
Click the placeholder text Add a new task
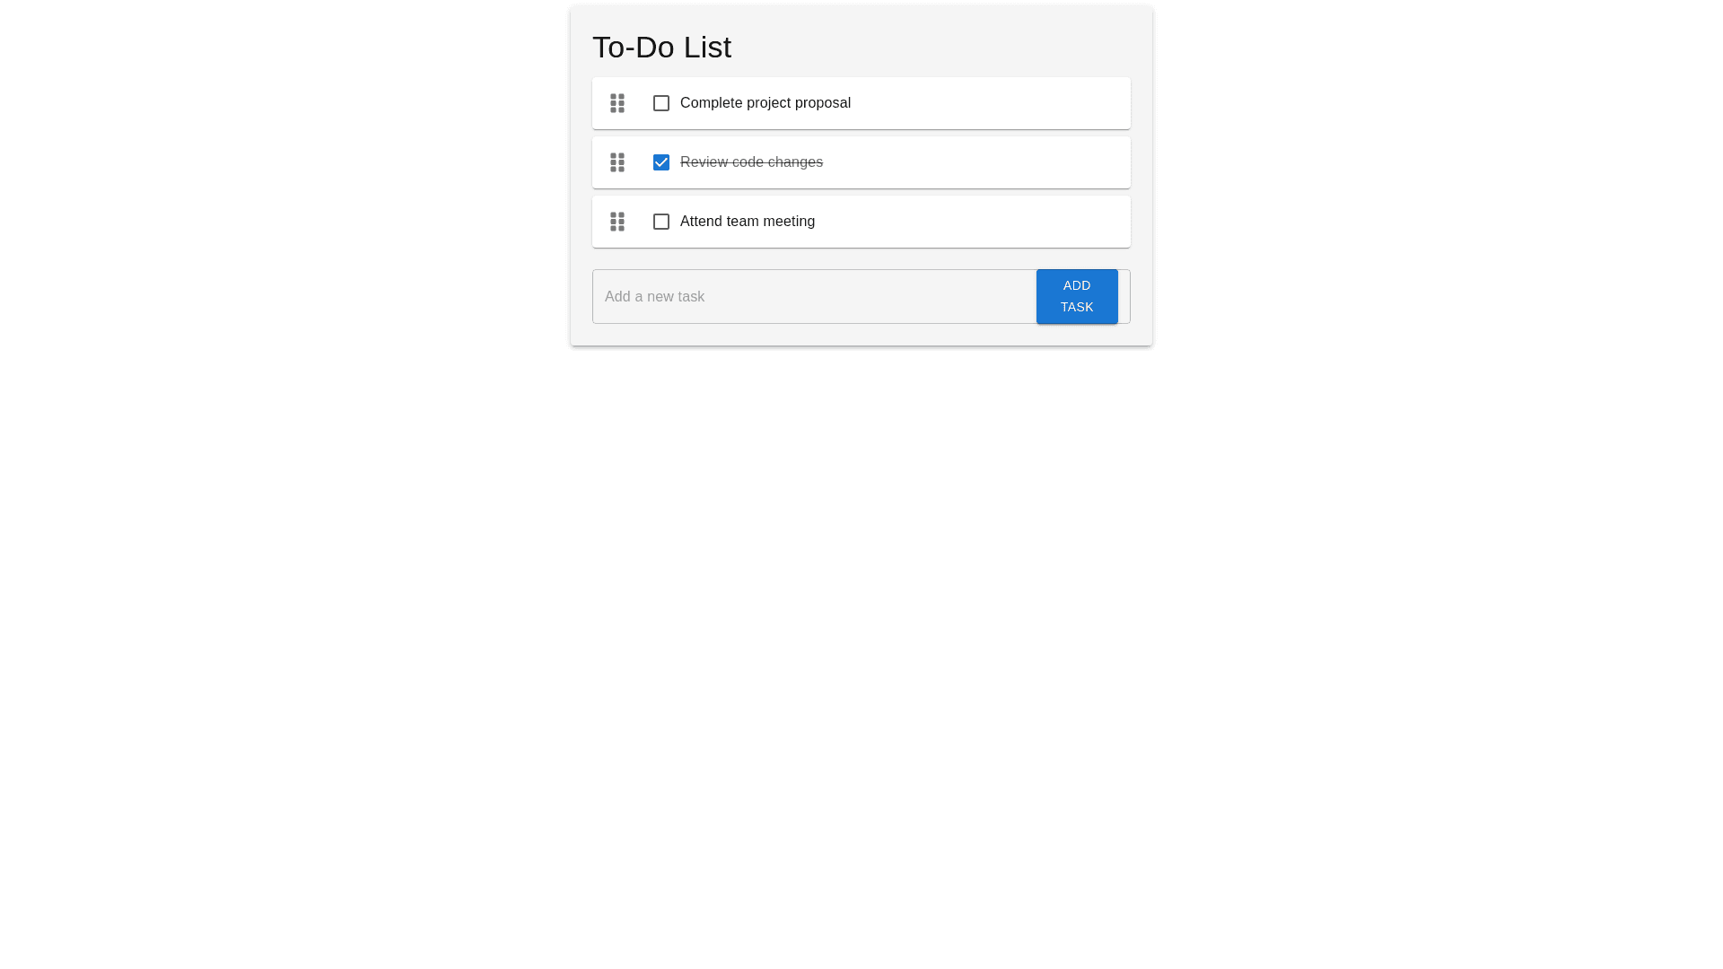pyautogui.click(x=654, y=297)
